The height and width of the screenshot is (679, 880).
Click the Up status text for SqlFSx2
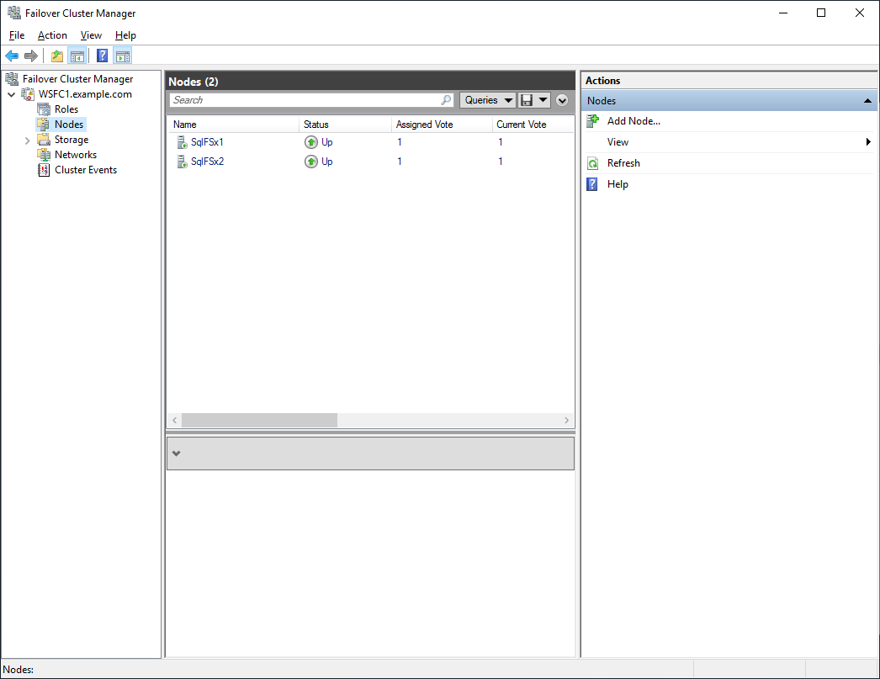[x=326, y=162]
